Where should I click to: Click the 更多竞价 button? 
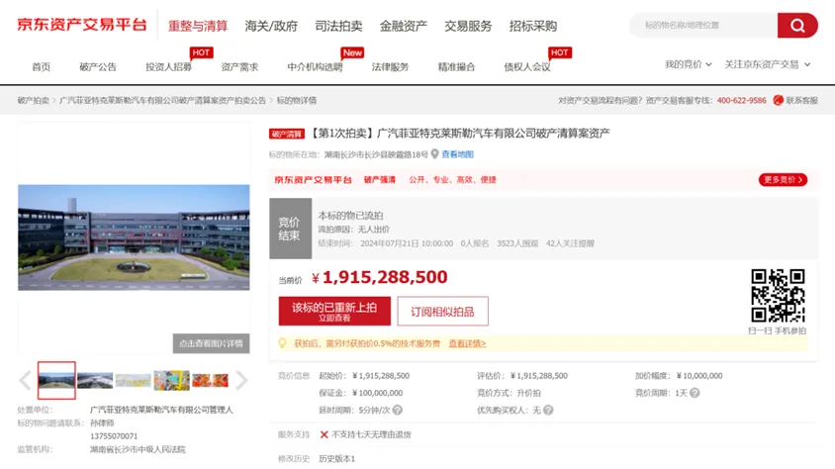click(783, 179)
